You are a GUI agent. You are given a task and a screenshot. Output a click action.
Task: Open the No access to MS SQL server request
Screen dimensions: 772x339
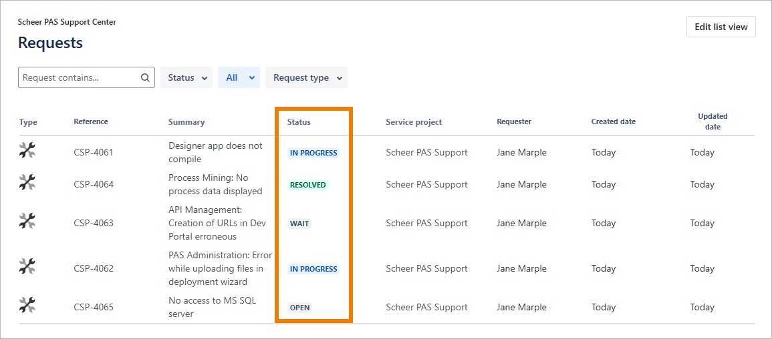pos(212,307)
